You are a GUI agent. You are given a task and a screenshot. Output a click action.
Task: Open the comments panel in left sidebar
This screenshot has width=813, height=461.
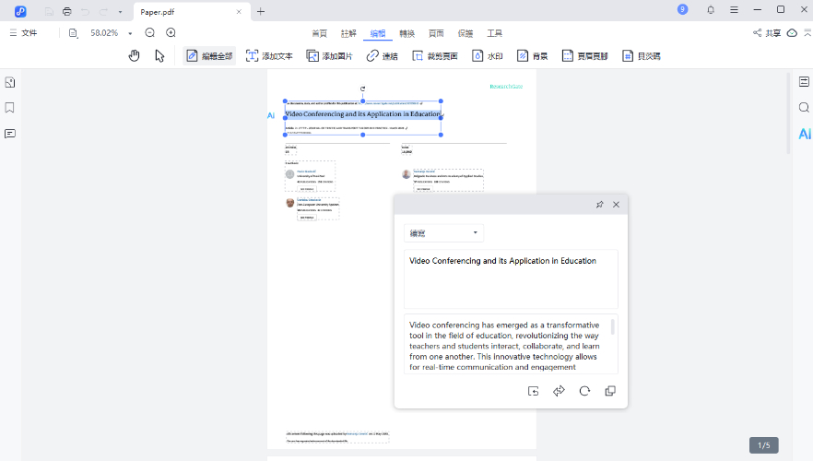point(10,134)
